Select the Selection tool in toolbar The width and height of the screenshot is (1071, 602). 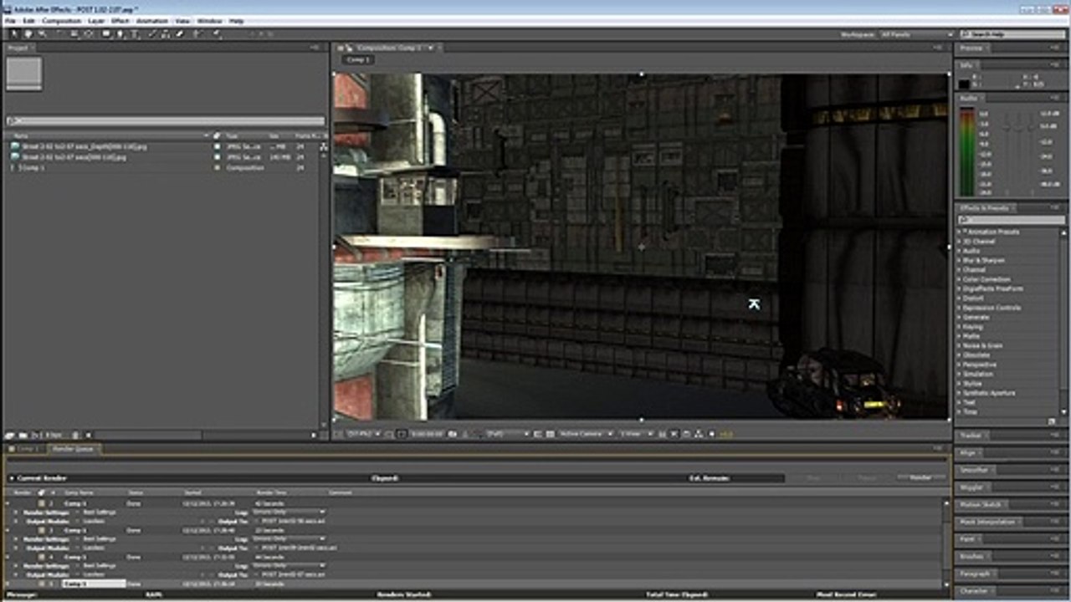click(x=14, y=34)
